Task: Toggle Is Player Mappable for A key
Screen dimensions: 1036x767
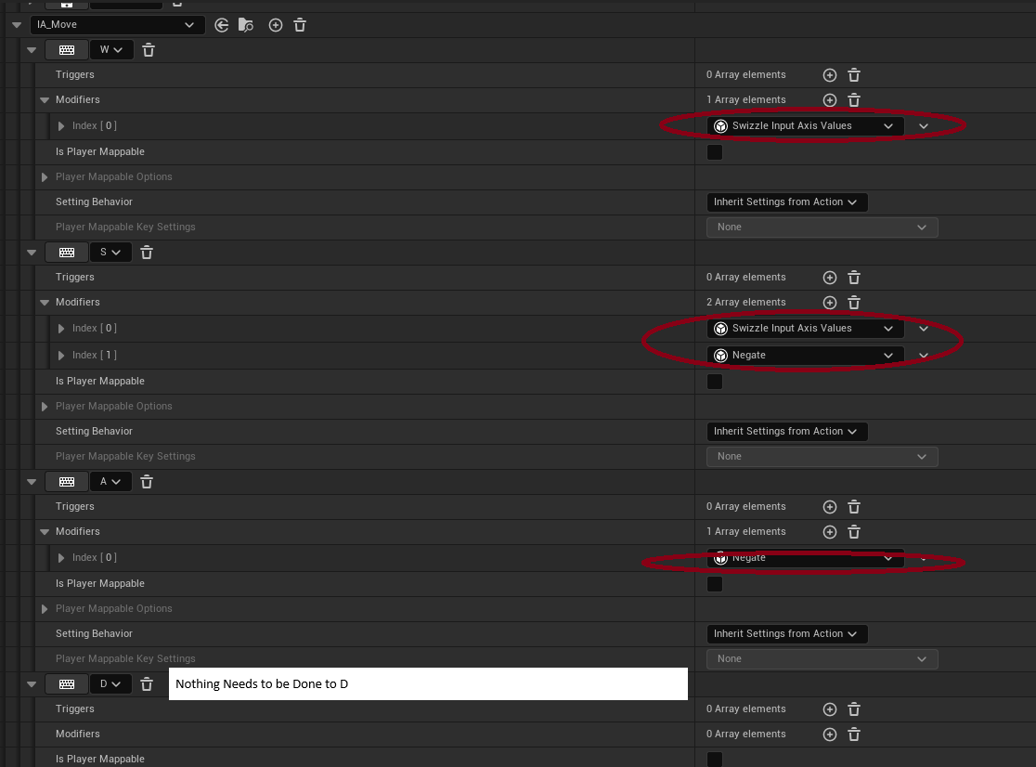Action: pos(715,583)
